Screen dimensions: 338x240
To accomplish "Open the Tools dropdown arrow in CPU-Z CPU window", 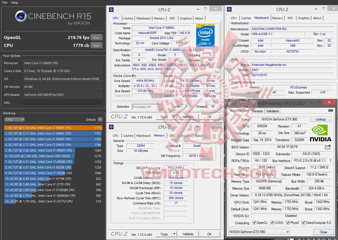I will (175, 117).
